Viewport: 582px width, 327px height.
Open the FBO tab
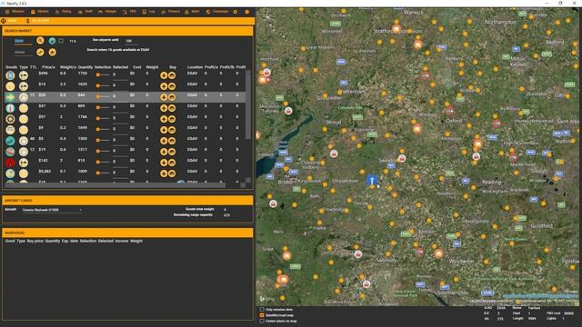[x=129, y=12]
